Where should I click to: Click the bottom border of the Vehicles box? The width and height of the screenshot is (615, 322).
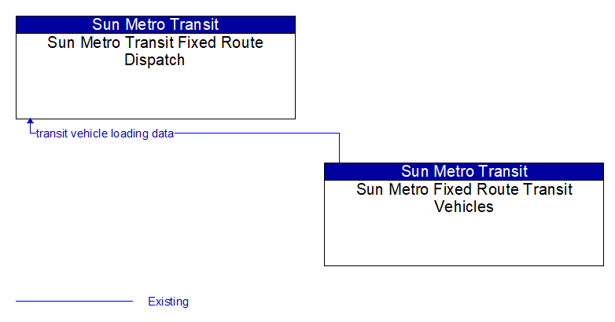point(464,265)
